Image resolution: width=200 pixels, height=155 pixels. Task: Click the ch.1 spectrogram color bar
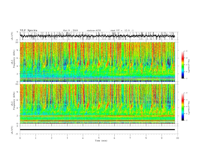click(183, 65)
